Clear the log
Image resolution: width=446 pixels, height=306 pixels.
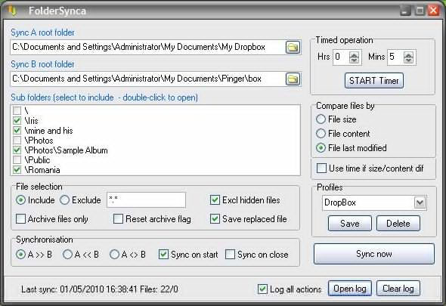pyautogui.click(x=398, y=289)
